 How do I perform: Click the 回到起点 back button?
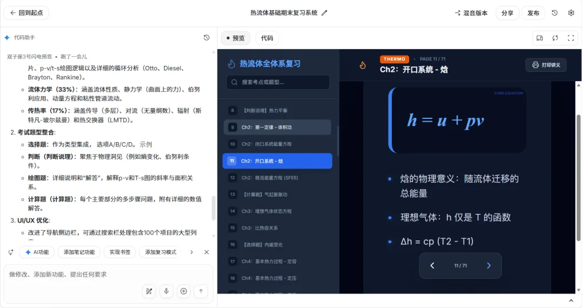coord(26,12)
